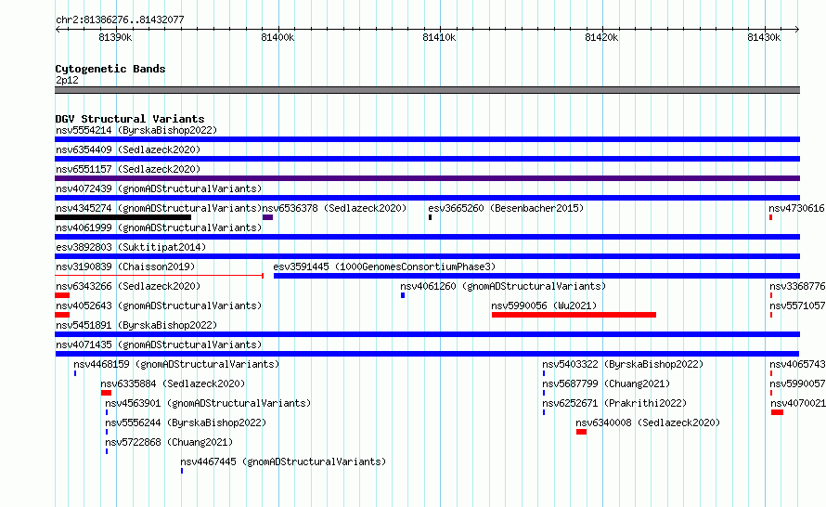The width and height of the screenshot is (826, 507).
Task: Select nsv4061999 (gnomADStructuralVariants) label
Action: click(159, 227)
